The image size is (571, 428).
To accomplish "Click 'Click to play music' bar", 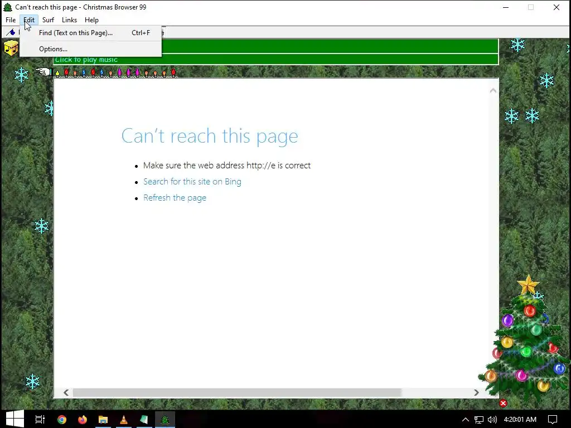I will (x=275, y=59).
